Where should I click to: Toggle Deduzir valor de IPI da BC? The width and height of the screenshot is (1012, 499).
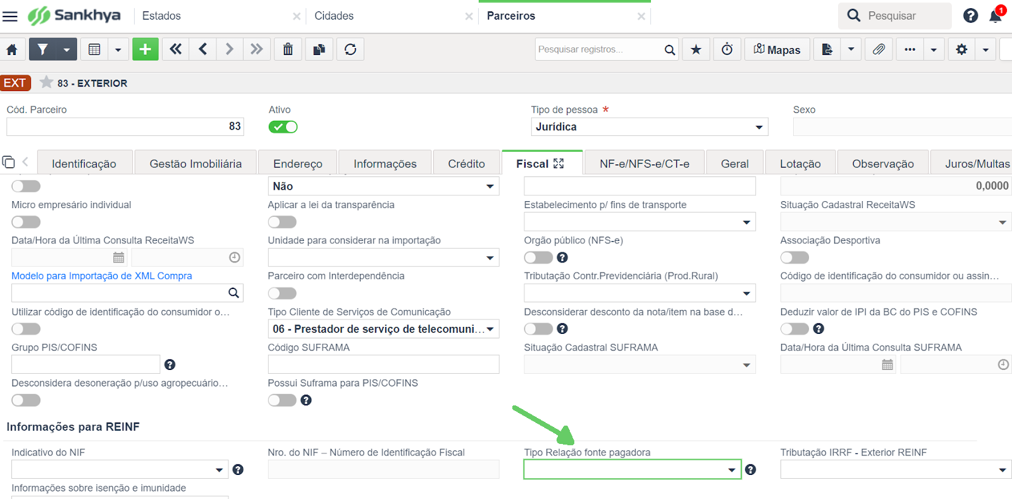[794, 329]
